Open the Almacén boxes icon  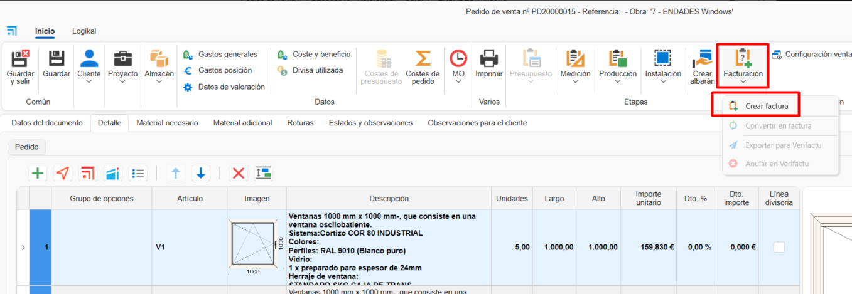[159, 58]
